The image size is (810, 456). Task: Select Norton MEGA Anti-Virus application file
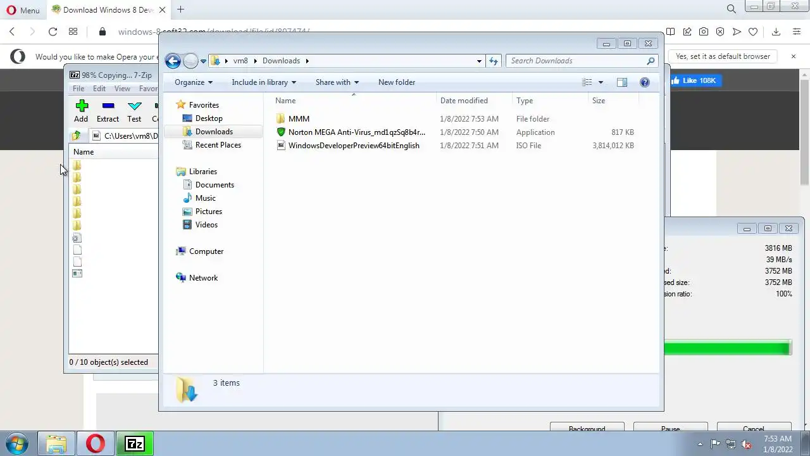(x=357, y=132)
